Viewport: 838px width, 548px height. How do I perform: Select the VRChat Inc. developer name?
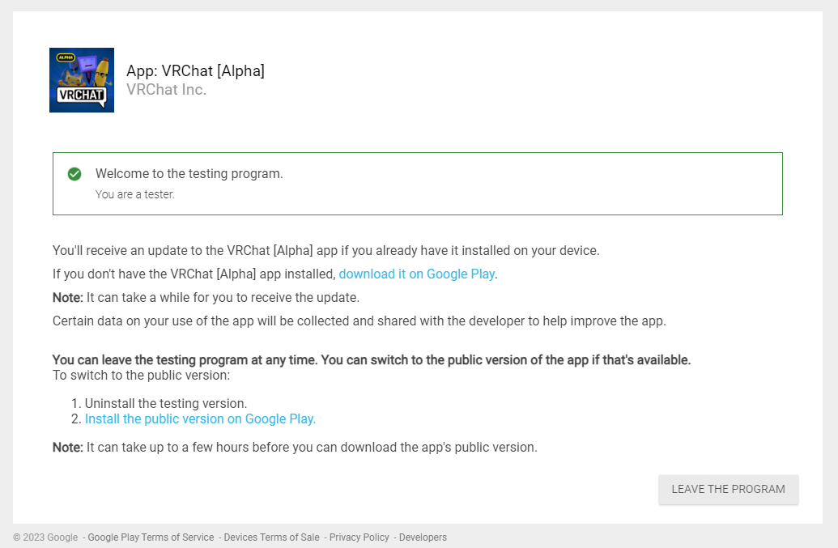pyautogui.click(x=166, y=89)
